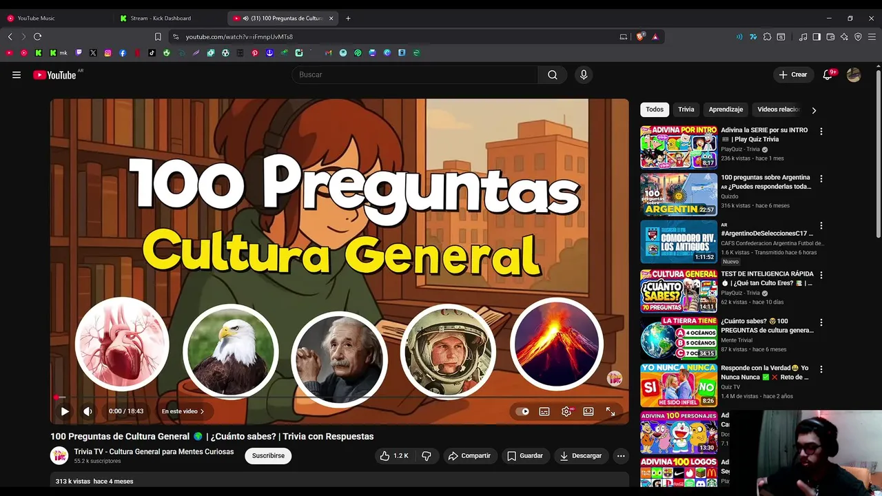Select the Todos filter chip
This screenshot has width=882, height=496.
(x=655, y=110)
